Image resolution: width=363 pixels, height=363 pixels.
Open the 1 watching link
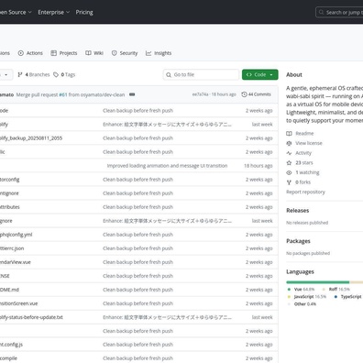tap(307, 172)
